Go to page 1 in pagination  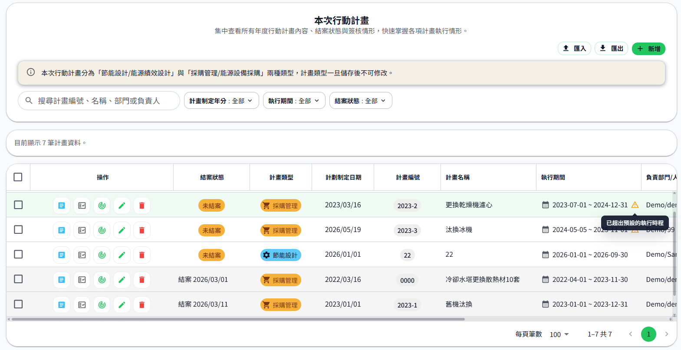click(x=648, y=334)
